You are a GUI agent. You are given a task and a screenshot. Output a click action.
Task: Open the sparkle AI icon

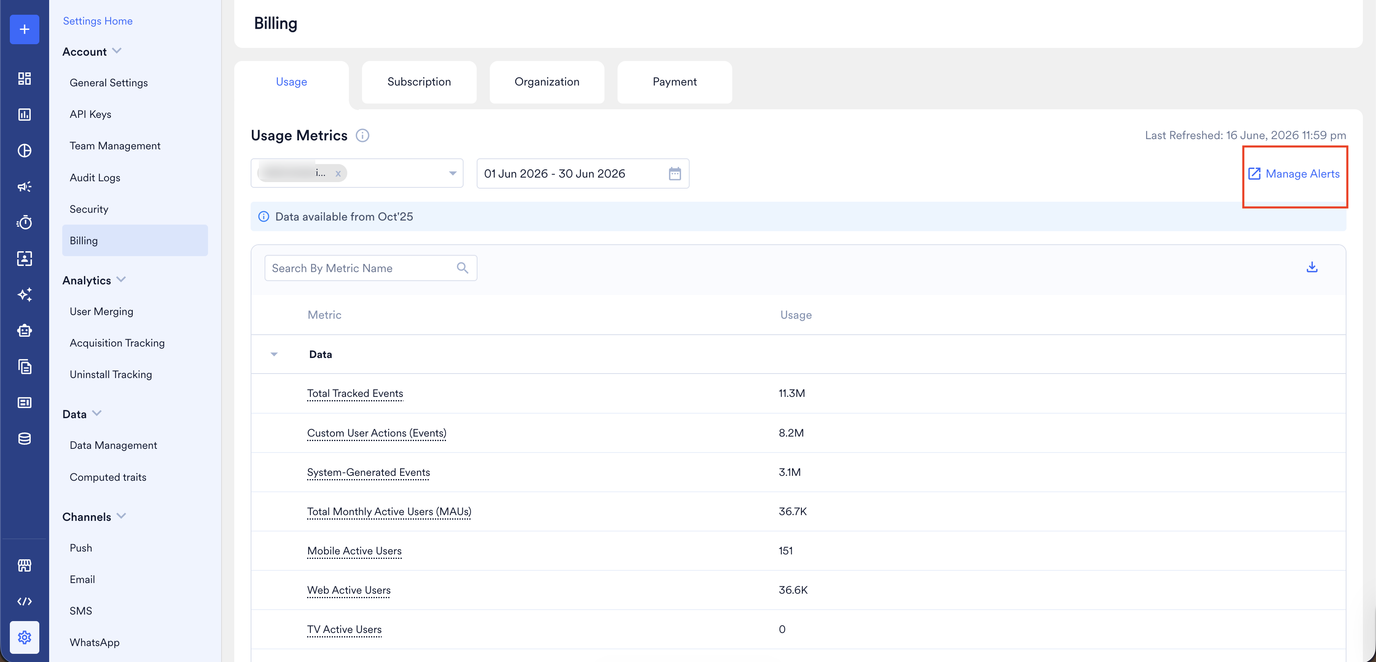click(25, 294)
